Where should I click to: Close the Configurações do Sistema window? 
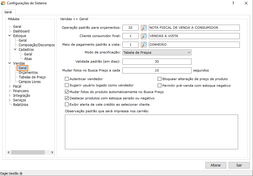[x=246, y=3]
